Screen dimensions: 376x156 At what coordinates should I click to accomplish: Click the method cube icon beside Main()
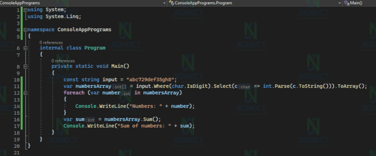347,3
